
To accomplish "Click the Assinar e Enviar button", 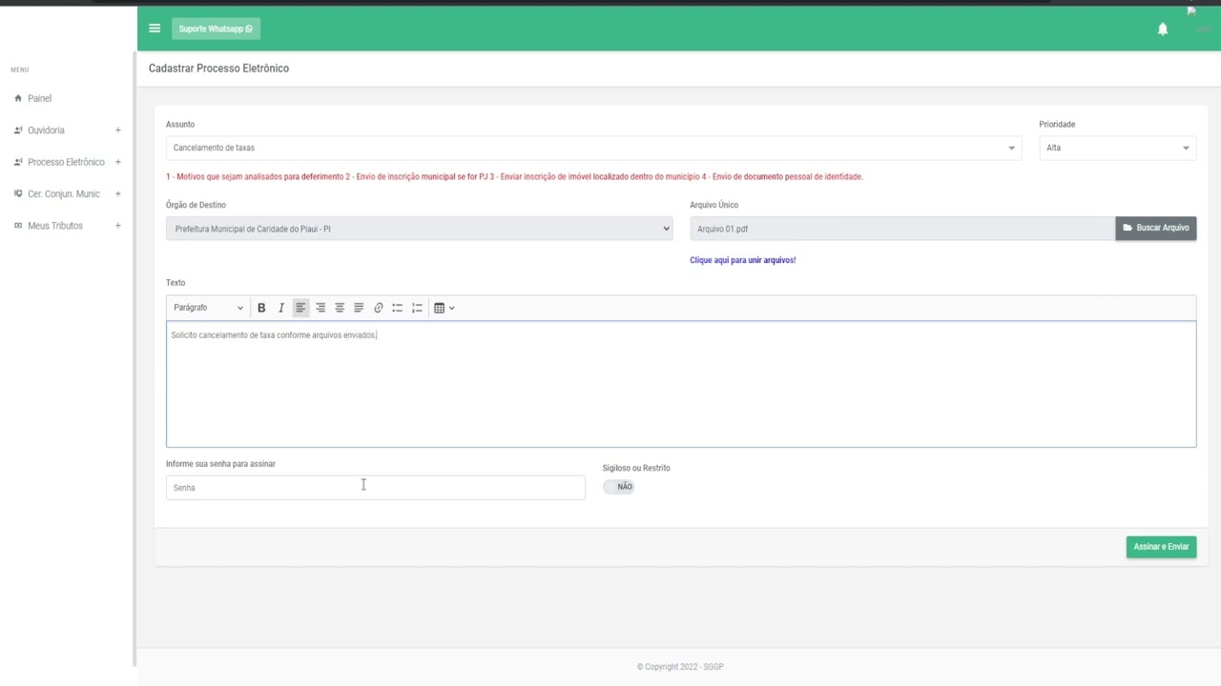I will [1161, 547].
